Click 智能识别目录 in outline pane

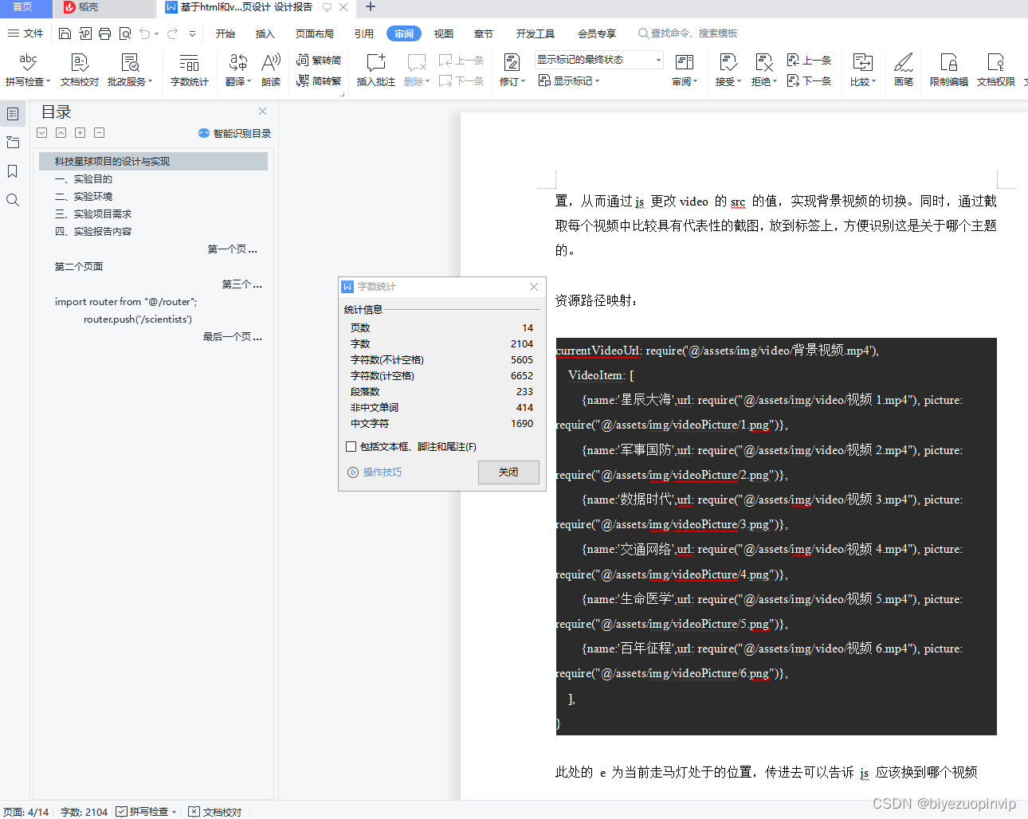point(235,133)
